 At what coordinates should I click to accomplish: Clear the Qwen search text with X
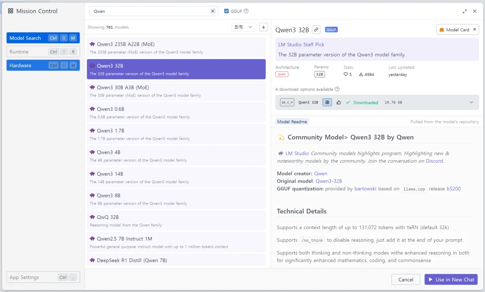click(213, 11)
